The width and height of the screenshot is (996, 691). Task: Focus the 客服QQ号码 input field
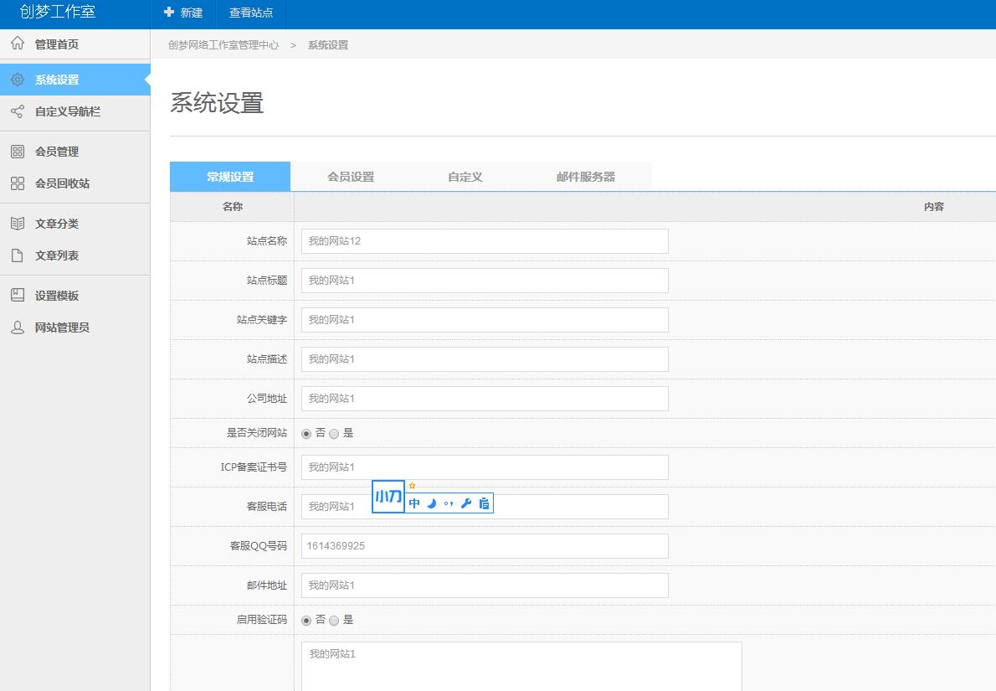(x=485, y=546)
